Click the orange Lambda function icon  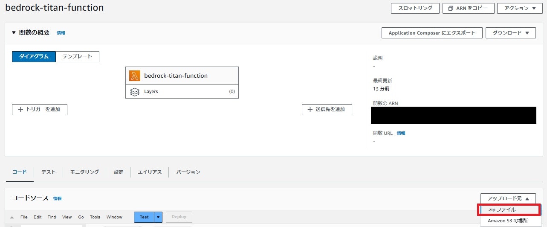[135, 76]
